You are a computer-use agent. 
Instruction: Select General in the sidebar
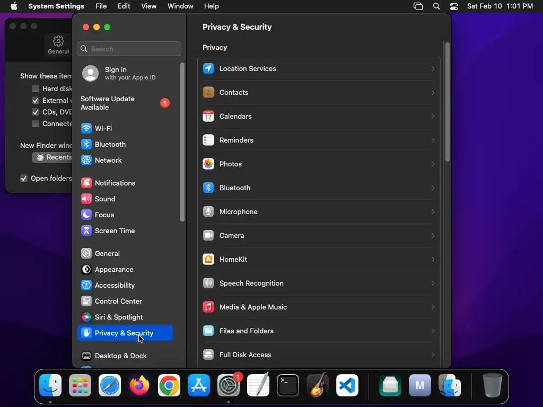point(125,254)
